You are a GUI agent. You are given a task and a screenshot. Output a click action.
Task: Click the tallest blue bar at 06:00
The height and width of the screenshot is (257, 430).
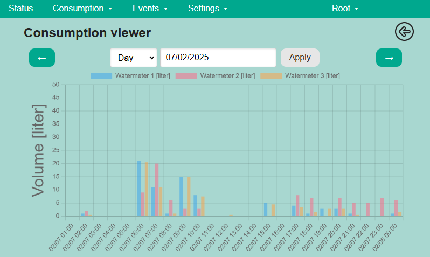[x=139, y=189]
